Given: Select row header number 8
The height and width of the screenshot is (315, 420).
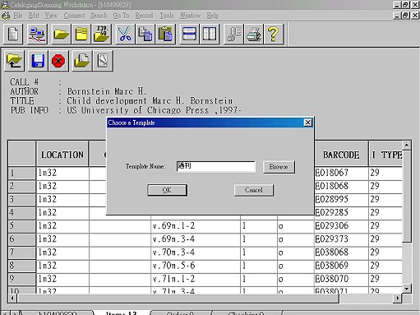Looking at the screenshot, I should click(22, 266).
